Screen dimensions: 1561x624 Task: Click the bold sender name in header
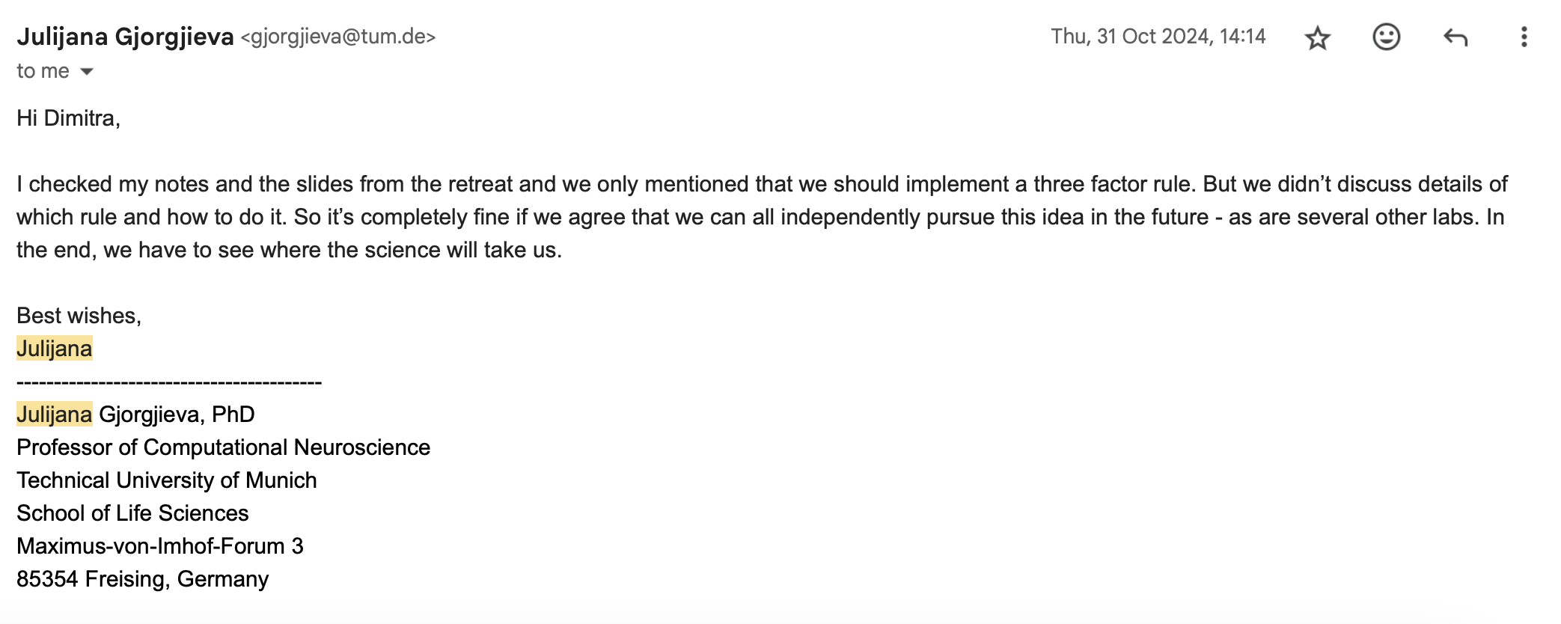coord(125,37)
